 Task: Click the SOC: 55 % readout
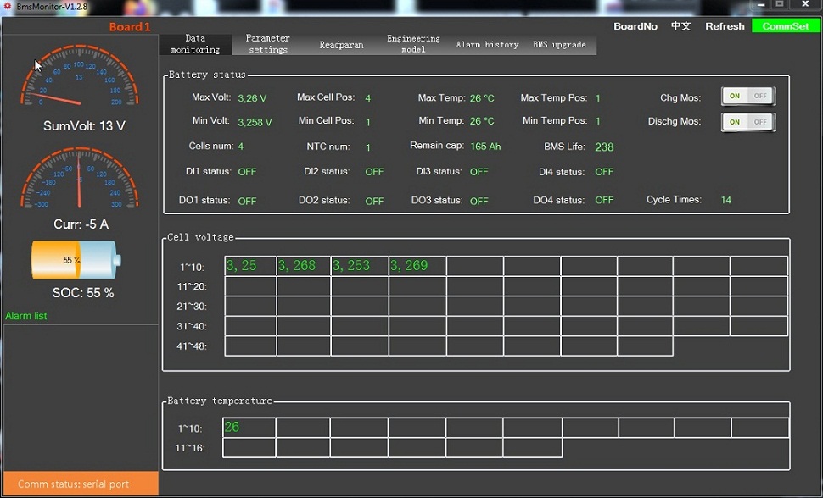[x=83, y=293]
